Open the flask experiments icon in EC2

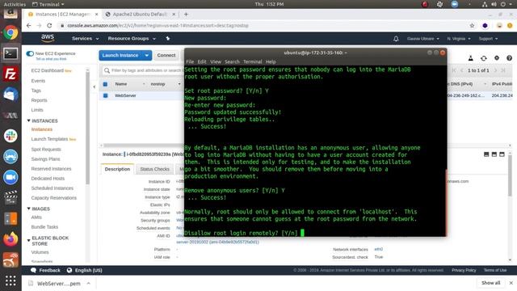point(470,58)
